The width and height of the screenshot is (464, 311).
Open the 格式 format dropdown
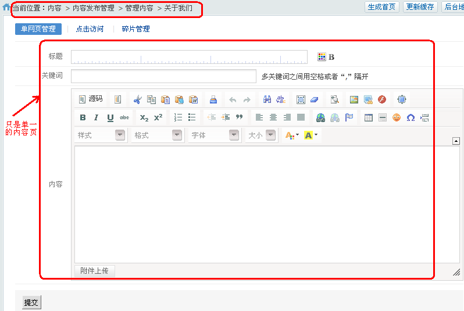point(158,135)
